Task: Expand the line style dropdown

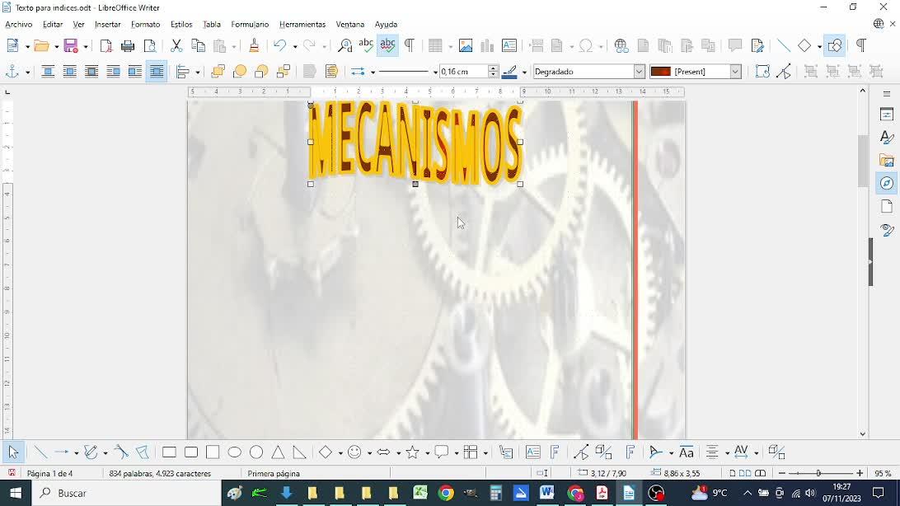Action: point(435,73)
